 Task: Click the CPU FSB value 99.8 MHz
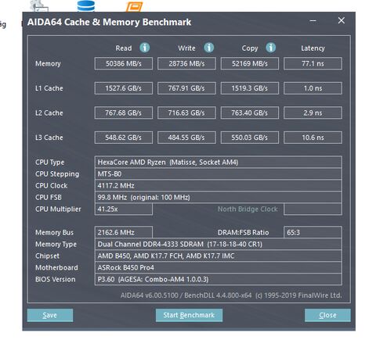point(219,198)
